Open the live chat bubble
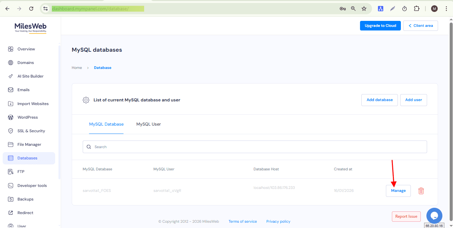The width and height of the screenshot is (453, 228). tap(434, 216)
